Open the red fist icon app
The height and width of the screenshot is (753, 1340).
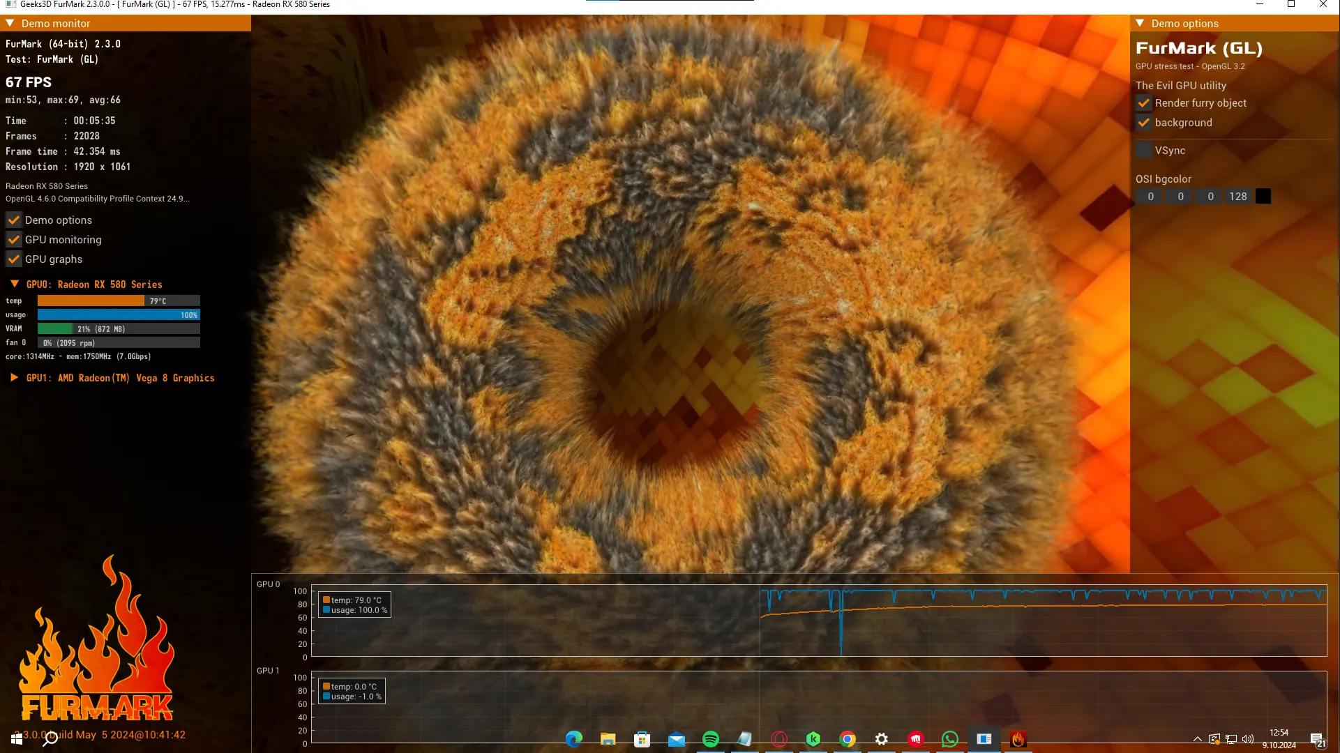click(916, 739)
